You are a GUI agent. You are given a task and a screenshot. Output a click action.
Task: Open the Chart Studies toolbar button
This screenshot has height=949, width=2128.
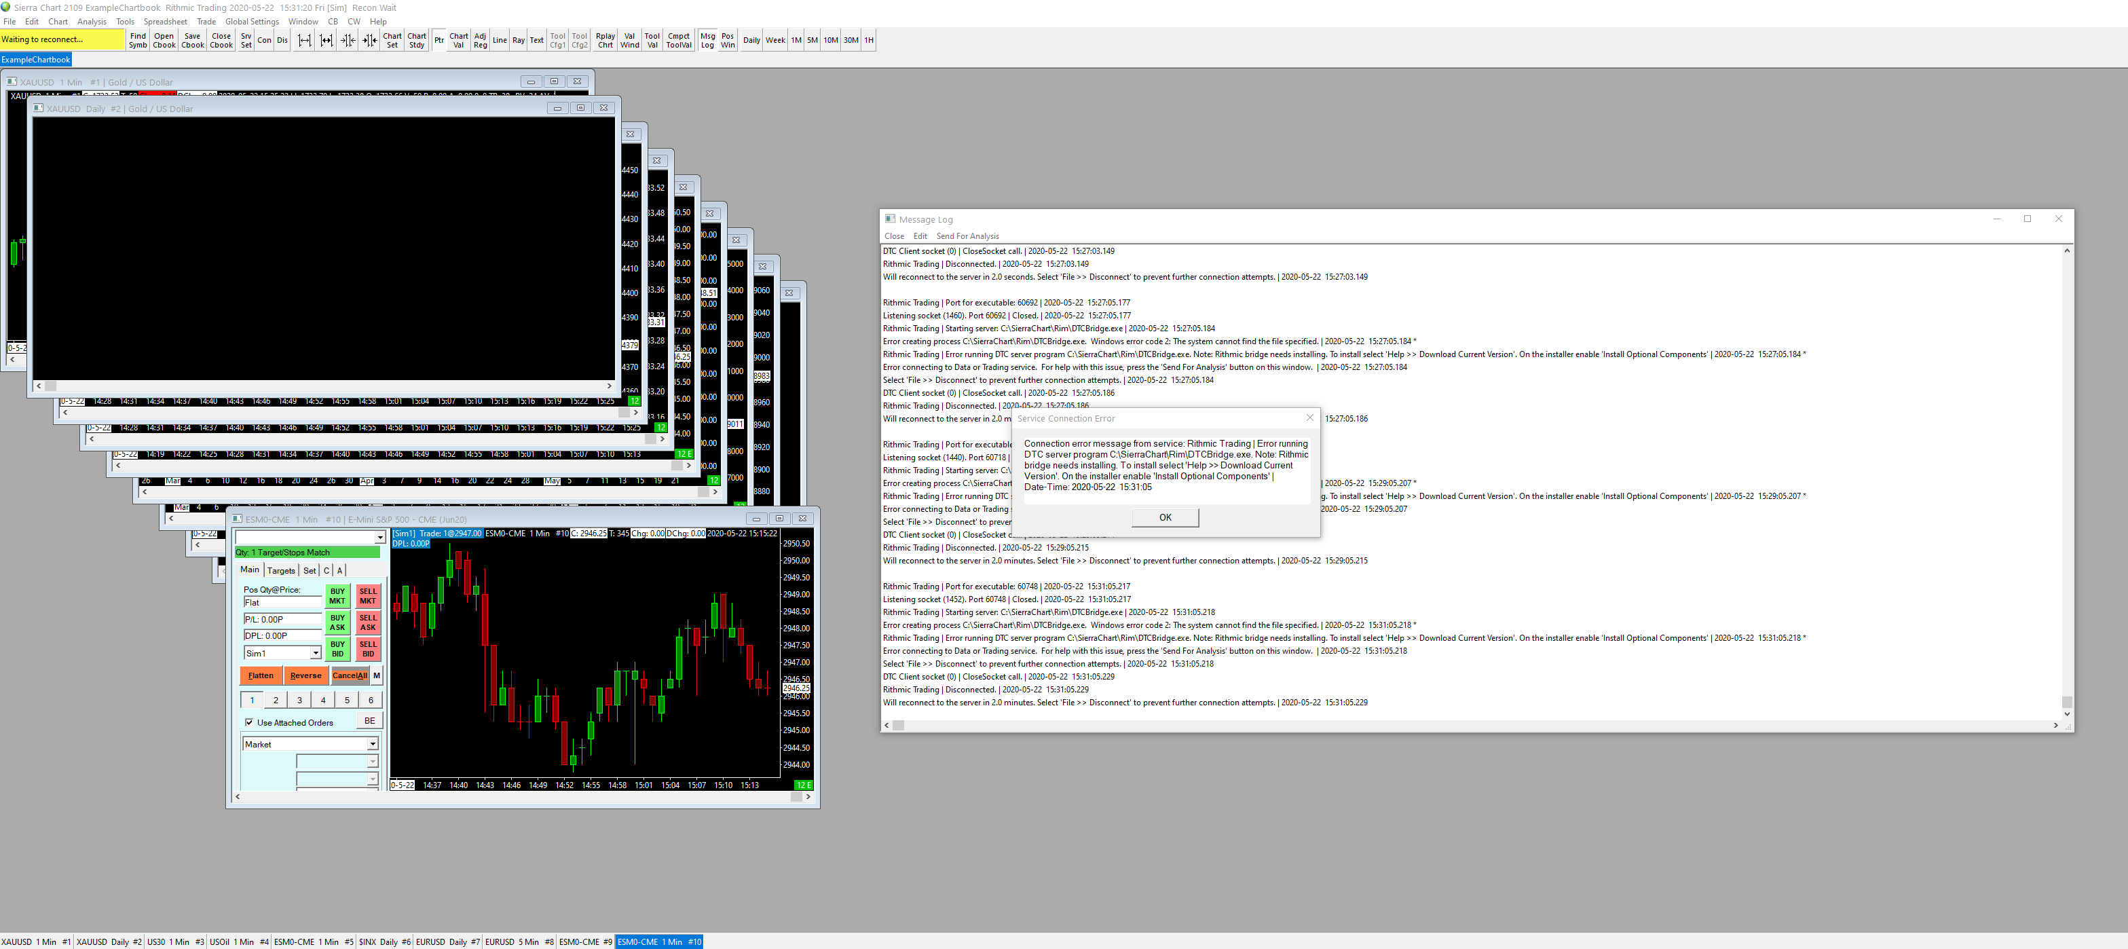(416, 41)
